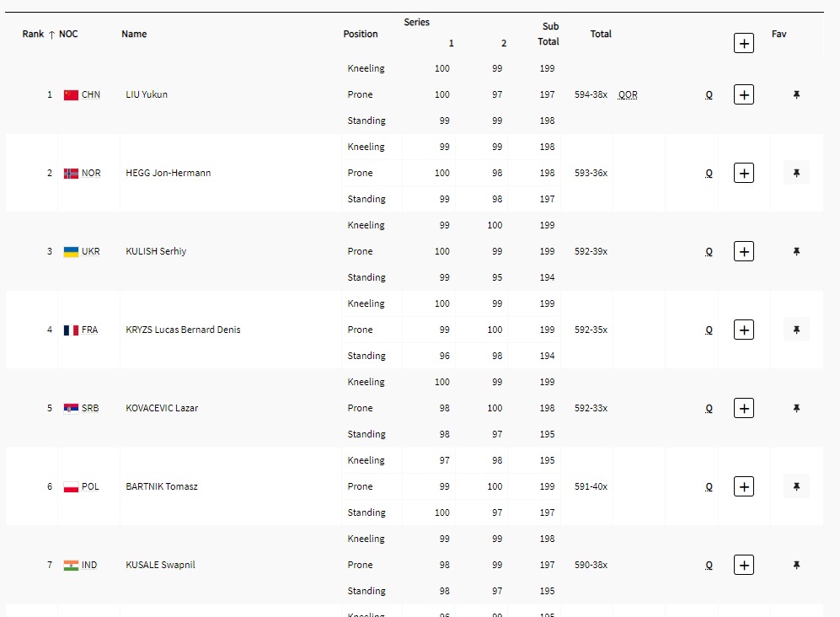Expand details for KULISH Serhiy row
The width and height of the screenshot is (840, 617).
pos(743,252)
